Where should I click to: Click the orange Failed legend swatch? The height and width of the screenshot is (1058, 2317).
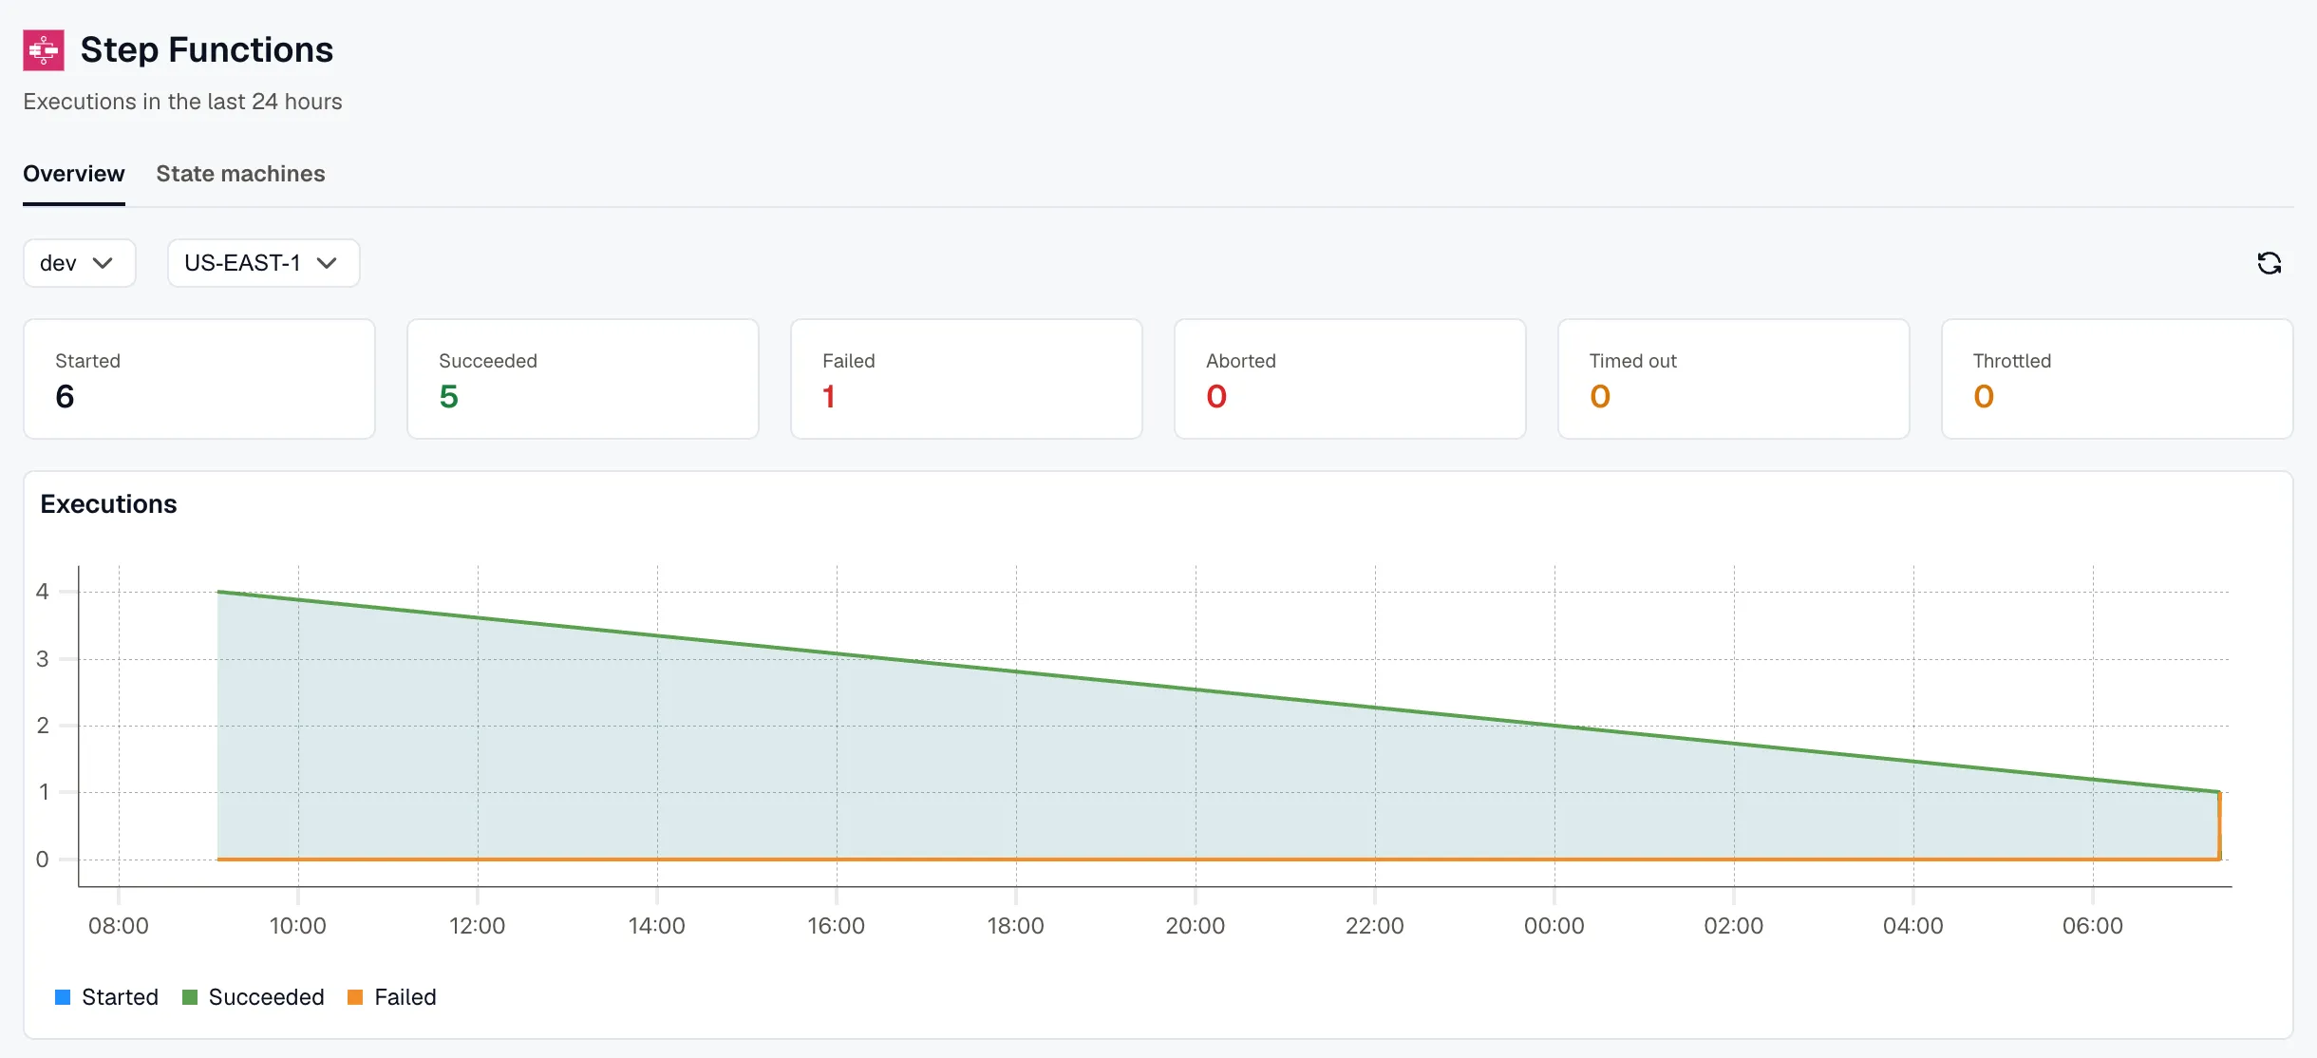[x=355, y=997]
